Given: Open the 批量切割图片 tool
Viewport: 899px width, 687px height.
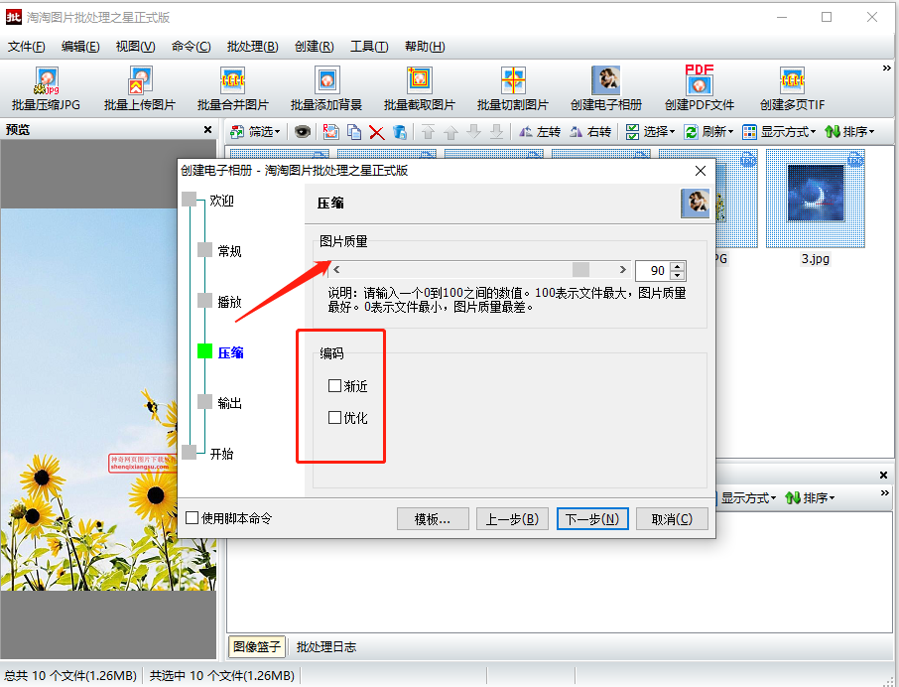Looking at the screenshot, I should (x=513, y=88).
